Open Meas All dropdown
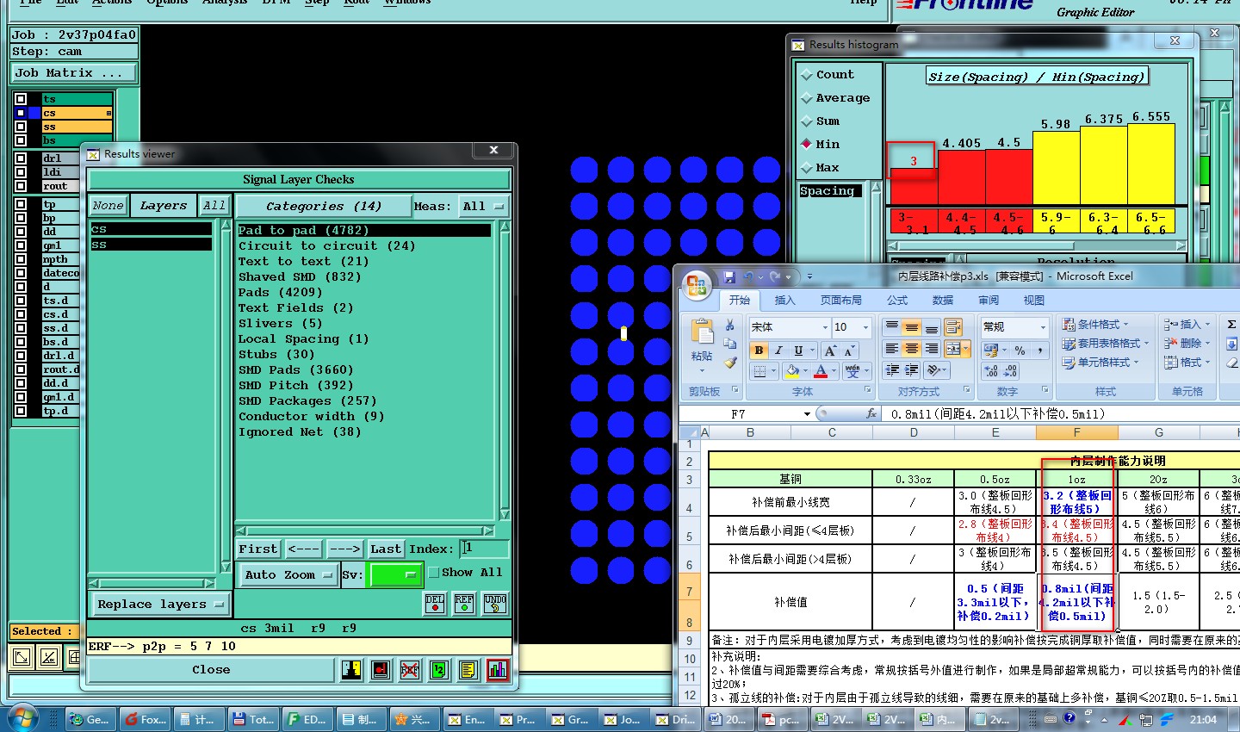This screenshot has height=732, width=1240. (482, 206)
